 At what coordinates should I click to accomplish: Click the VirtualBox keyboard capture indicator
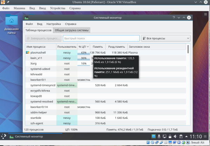188,143
